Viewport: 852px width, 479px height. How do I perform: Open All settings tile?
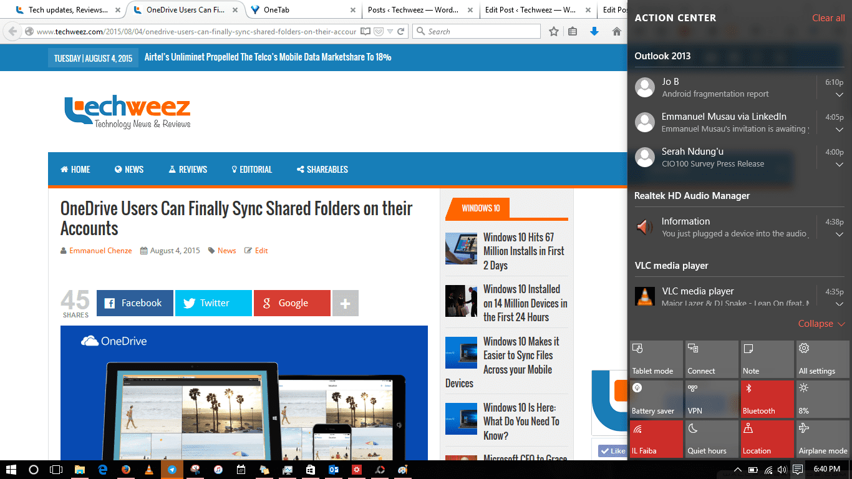[x=823, y=359]
